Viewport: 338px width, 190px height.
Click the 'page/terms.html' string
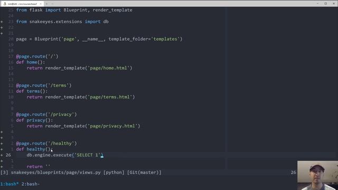click(x=110, y=97)
